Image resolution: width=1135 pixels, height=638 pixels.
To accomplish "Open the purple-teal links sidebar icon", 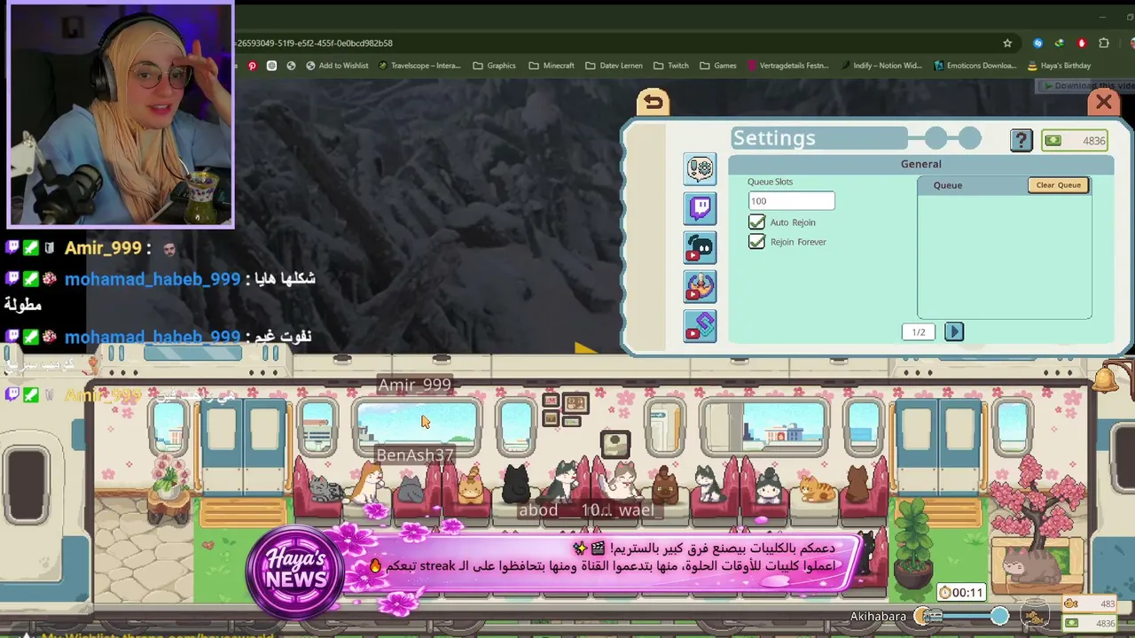I will tap(700, 326).
